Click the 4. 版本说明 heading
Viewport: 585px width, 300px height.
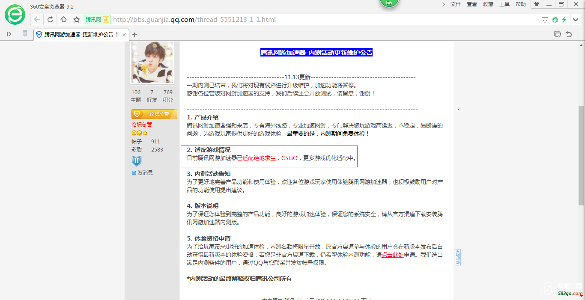click(203, 206)
